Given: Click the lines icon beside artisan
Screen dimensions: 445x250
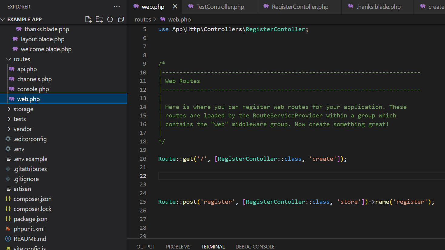Looking at the screenshot, I should click(x=9, y=189).
